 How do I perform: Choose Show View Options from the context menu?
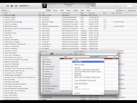pyautogui.click(x=88, y=84)
